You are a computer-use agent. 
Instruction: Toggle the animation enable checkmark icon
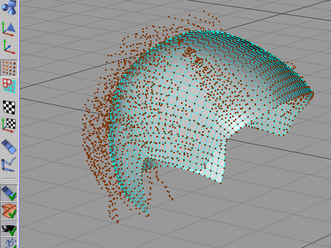coord(9,193)
